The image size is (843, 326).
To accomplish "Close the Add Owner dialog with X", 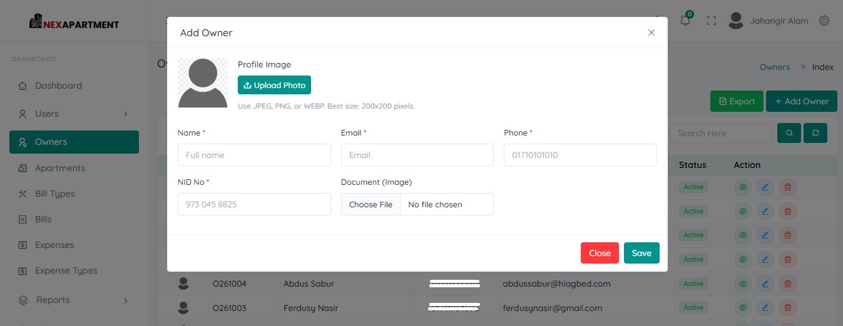I will click(x=651, y=32).
